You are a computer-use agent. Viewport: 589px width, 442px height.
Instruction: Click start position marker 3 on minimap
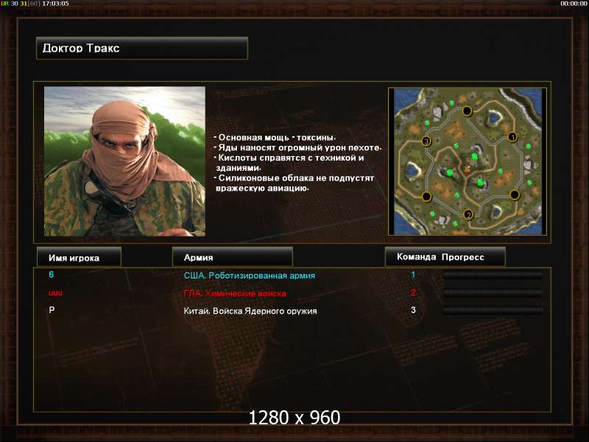426,141
